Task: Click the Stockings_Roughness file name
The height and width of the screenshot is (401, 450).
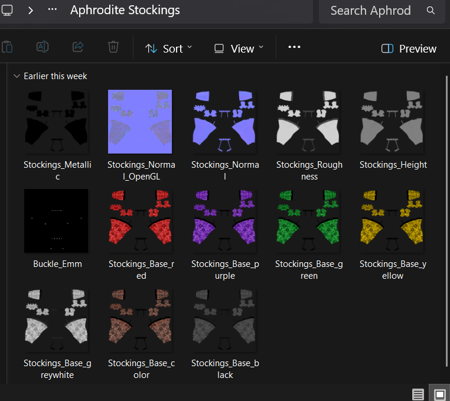Action: click(x=309, y=171)
